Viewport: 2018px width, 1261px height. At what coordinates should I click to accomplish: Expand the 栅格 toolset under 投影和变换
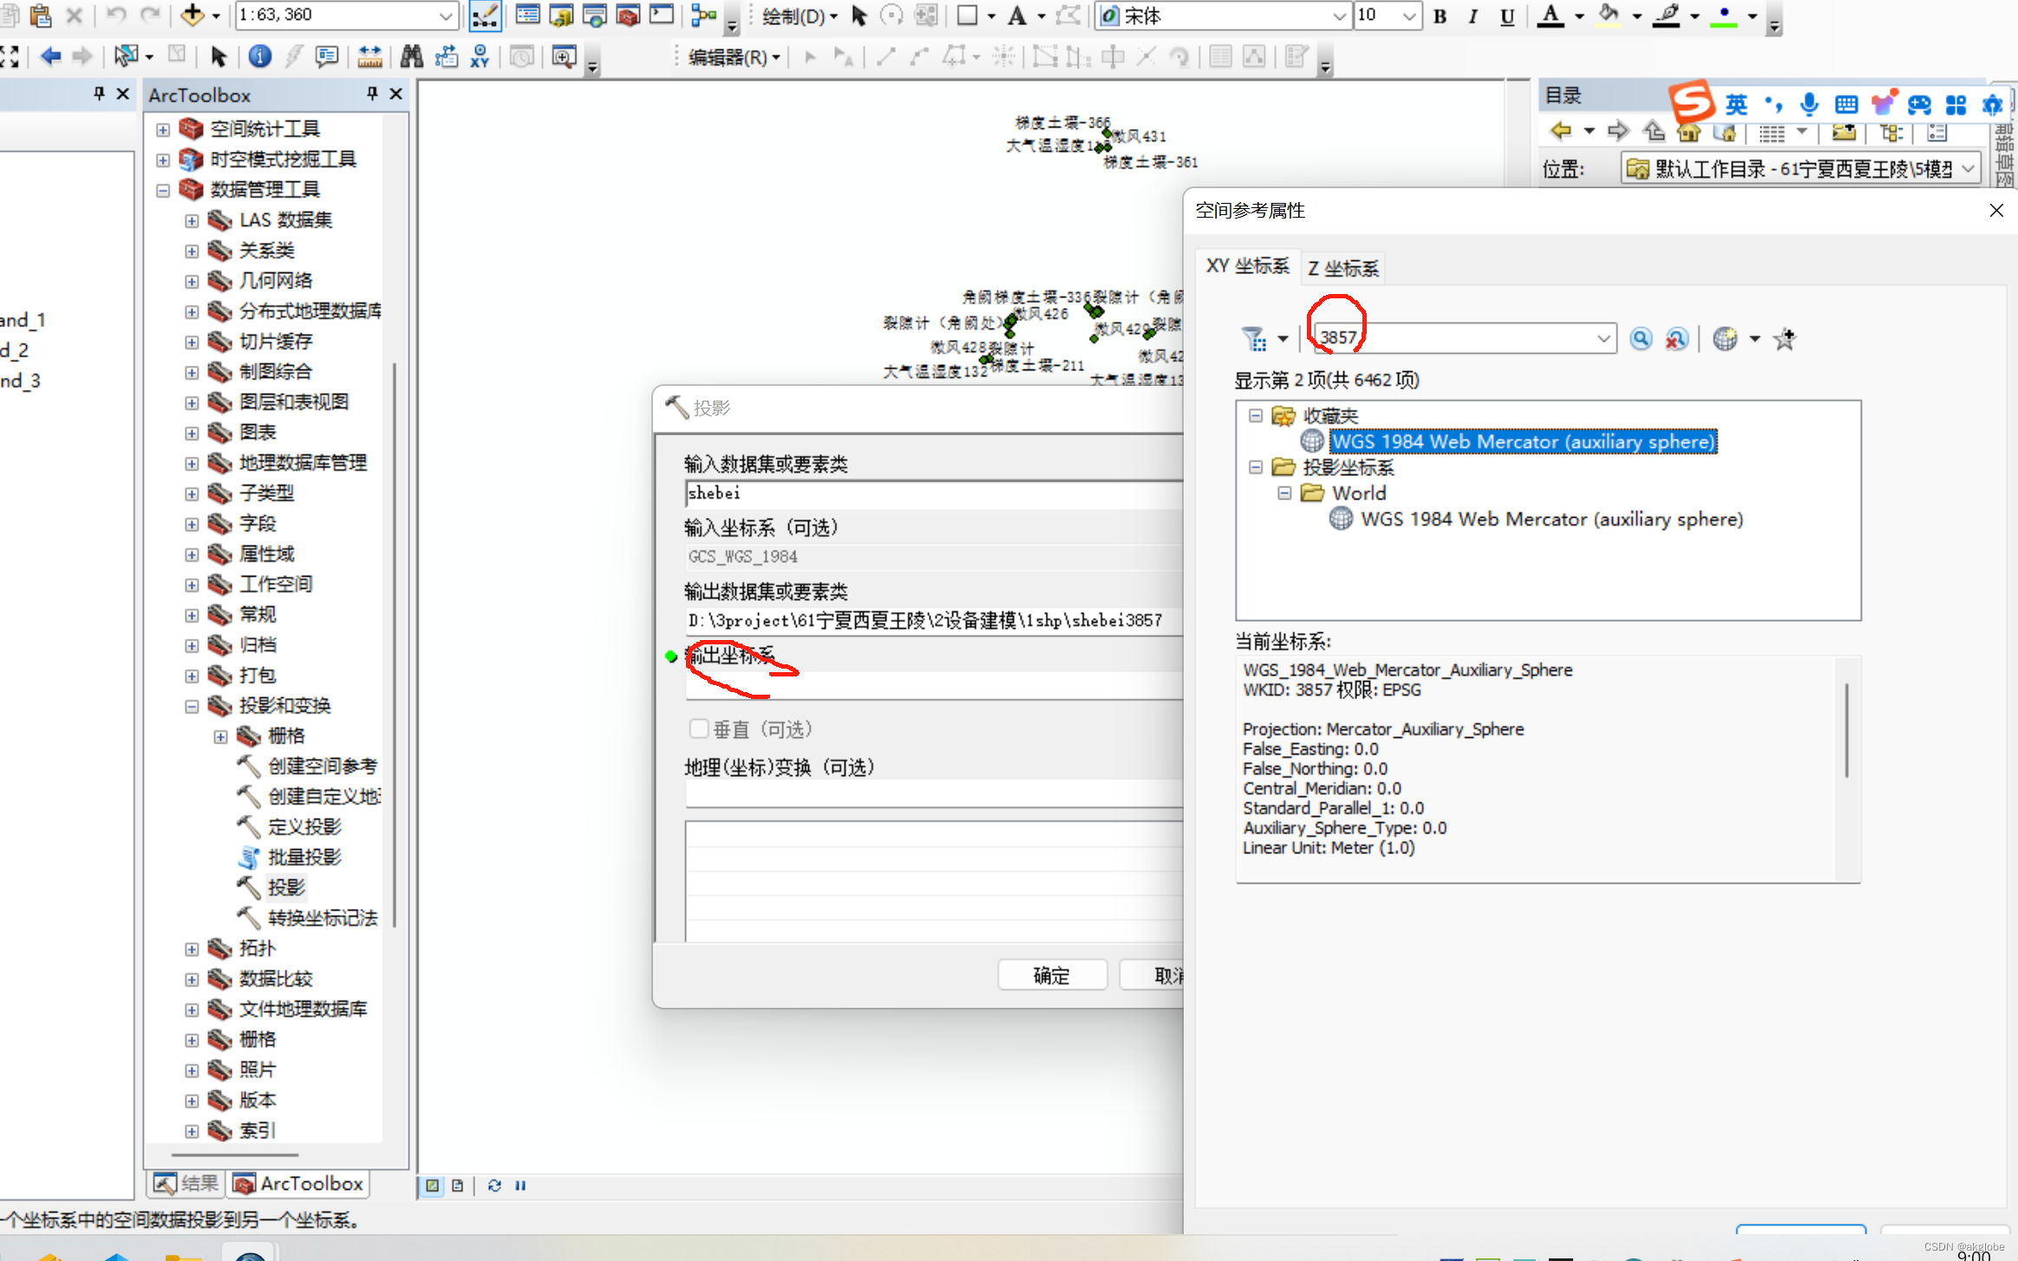coord(220,736)
